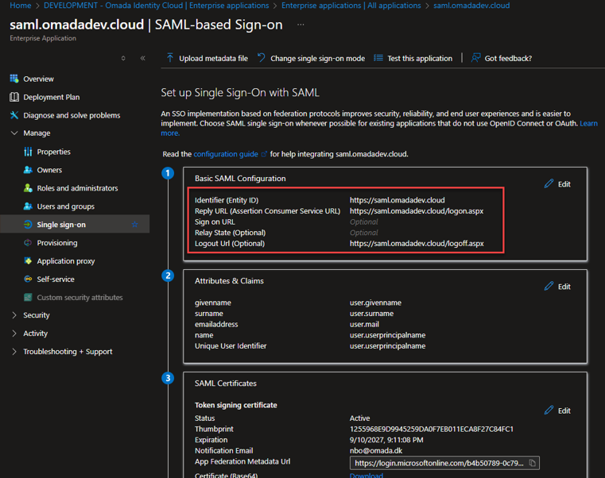The image size is (605, 478).
Task: Click the Change single sign-on mode undo icon
Action: pyautogui.click(x=262, y=58)
